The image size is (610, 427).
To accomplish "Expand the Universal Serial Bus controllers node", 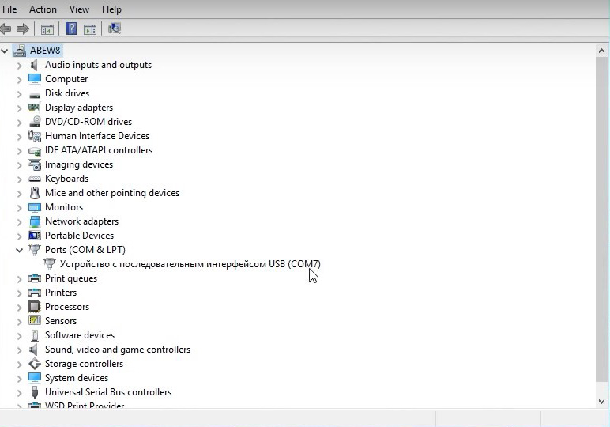I will tap(20, 392).
